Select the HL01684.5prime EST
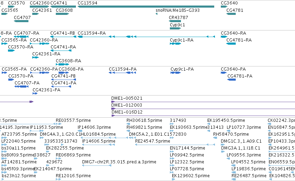 (x=104, y=138)
